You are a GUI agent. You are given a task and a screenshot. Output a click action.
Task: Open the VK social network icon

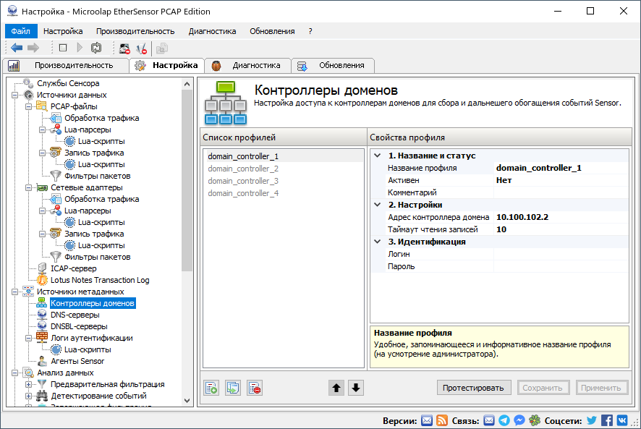(x=623, y=418)
